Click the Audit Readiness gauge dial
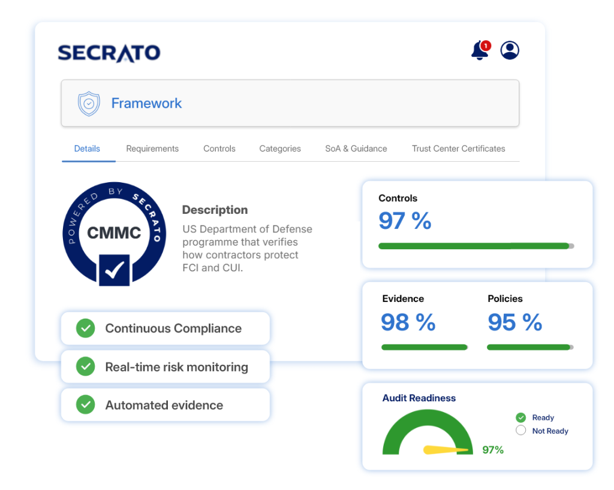Image resolution: width=614 pixels, height=490 pixels. [x=428, y=432]
